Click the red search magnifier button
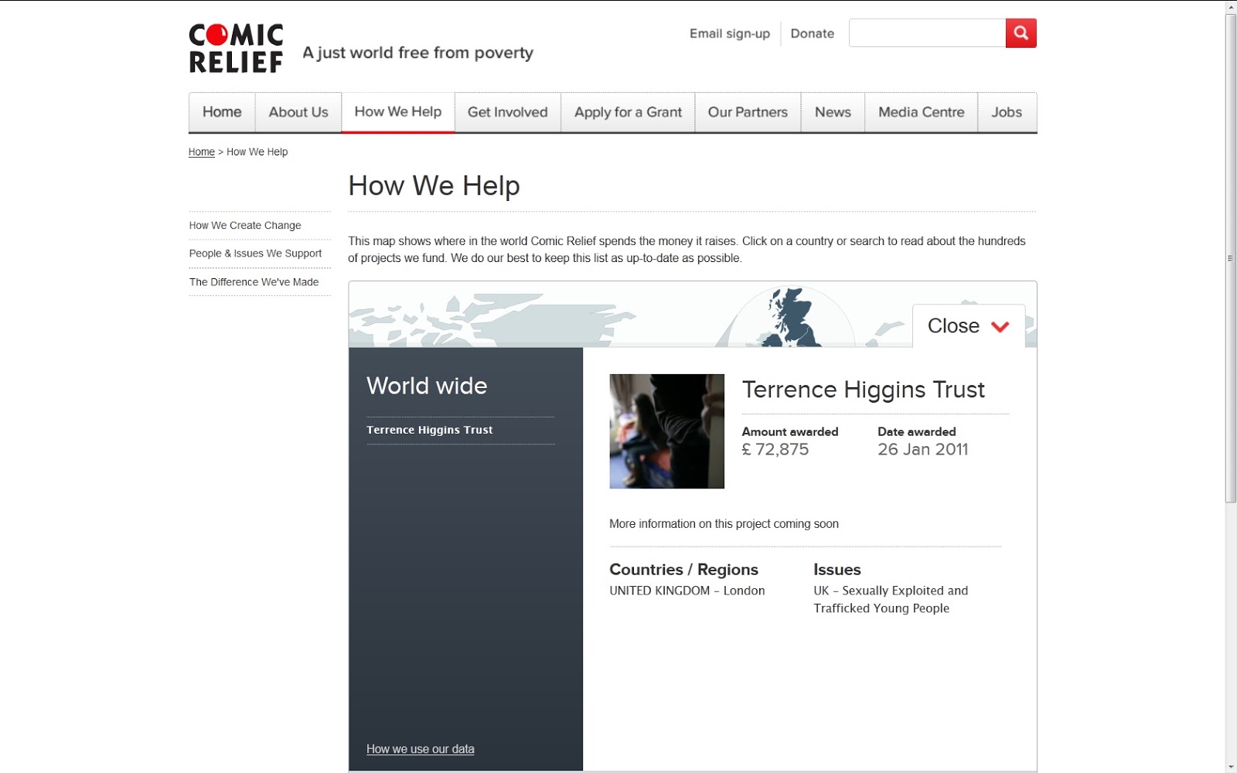The width and height of the screenshot is (1237, 773). [1021, 33]
